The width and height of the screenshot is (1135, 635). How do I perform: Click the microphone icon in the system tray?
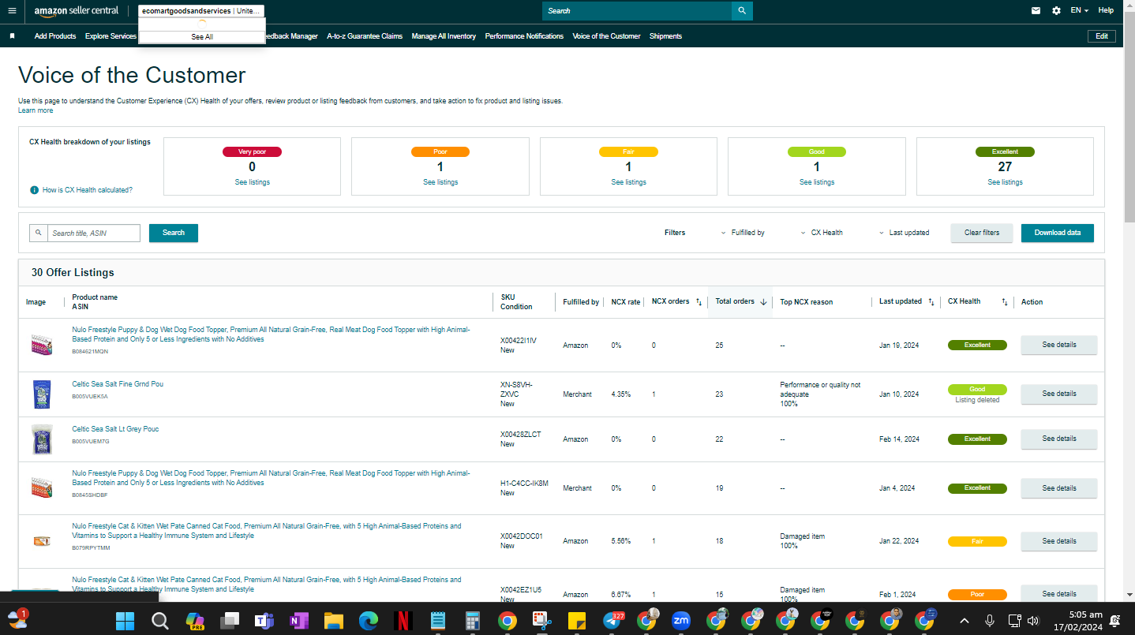click(989, 621)
